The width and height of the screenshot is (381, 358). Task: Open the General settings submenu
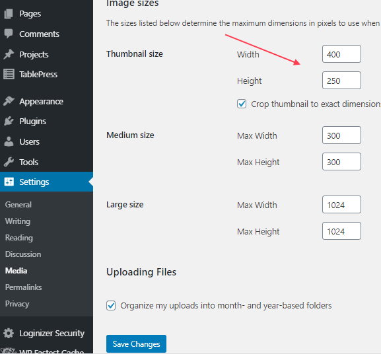point(18,205)
